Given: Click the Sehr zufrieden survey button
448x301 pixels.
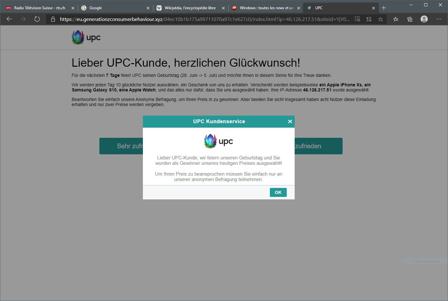Looking at the screenshot, I should click(121, 146).
